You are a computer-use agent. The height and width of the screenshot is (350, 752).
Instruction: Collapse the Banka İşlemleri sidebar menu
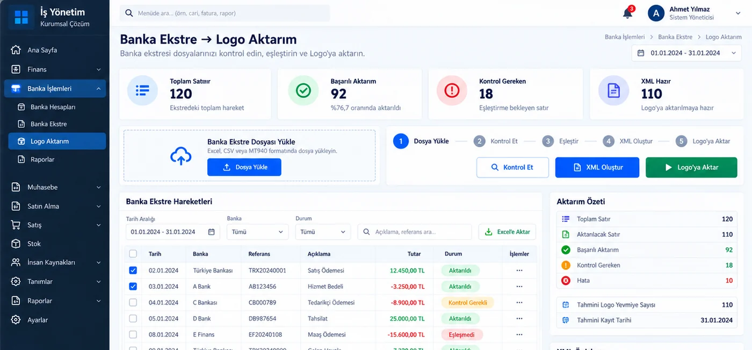point(55,89)
